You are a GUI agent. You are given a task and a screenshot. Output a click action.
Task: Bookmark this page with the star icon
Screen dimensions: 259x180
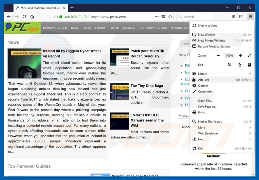click(170, 17)
